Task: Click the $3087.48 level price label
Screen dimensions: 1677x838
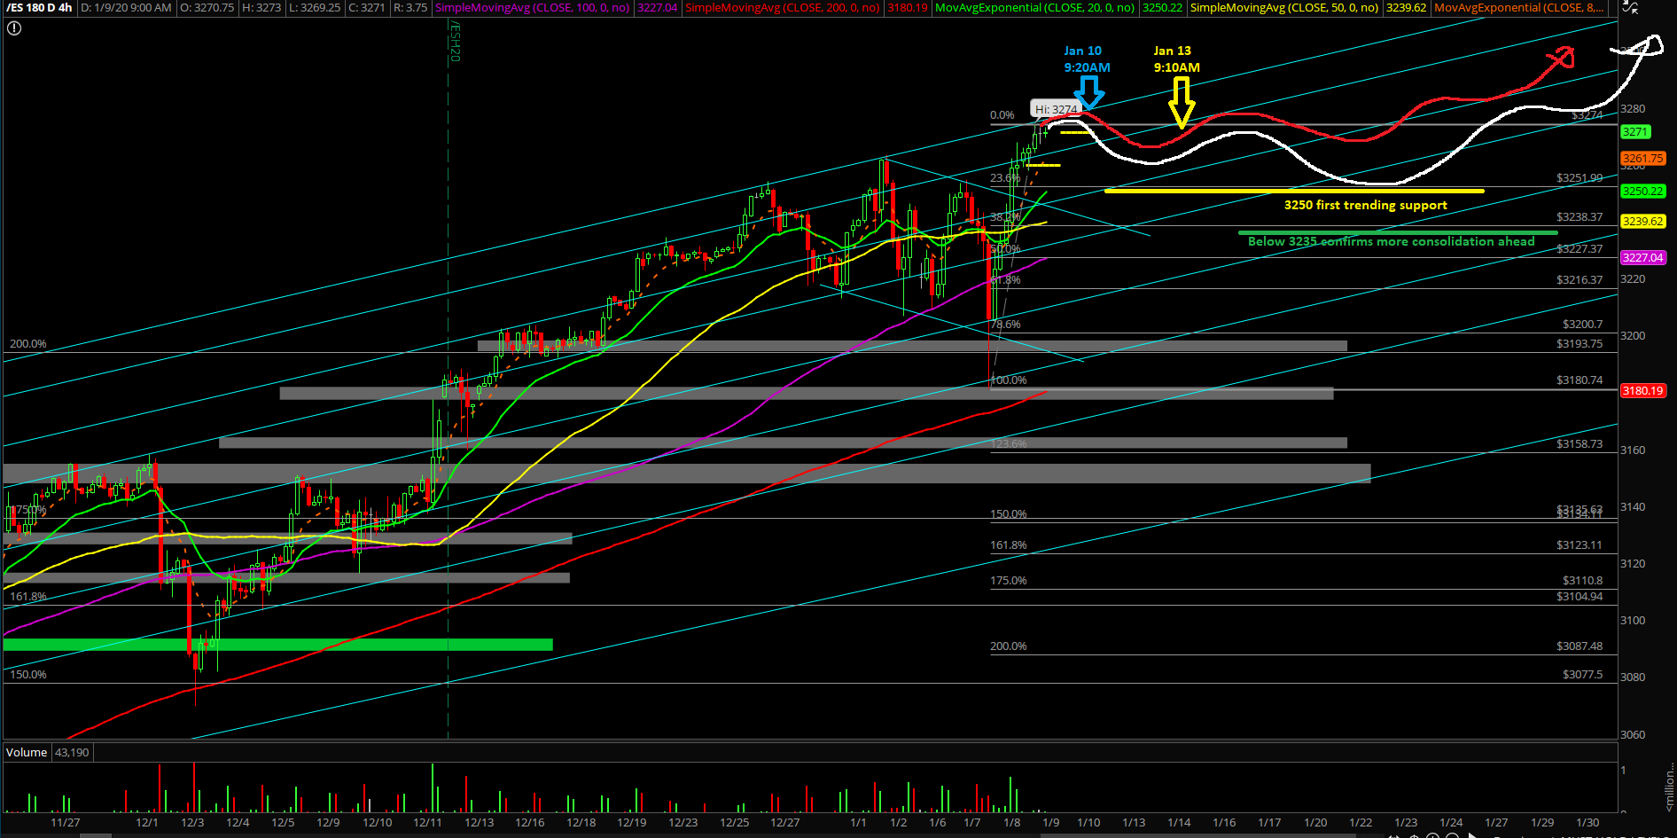Action: click(1579, 646)
